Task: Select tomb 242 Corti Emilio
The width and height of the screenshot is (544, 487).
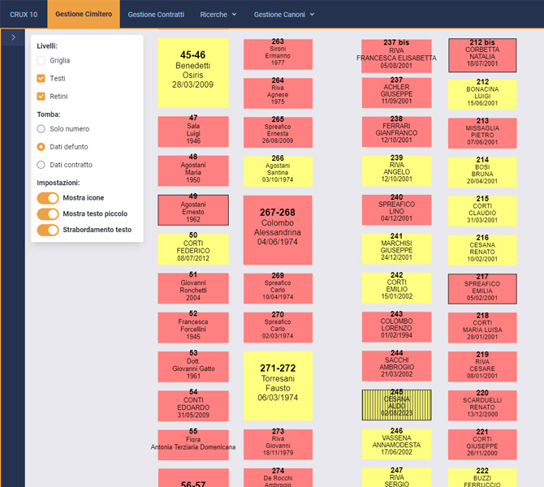Action: [x=396, y=288]
